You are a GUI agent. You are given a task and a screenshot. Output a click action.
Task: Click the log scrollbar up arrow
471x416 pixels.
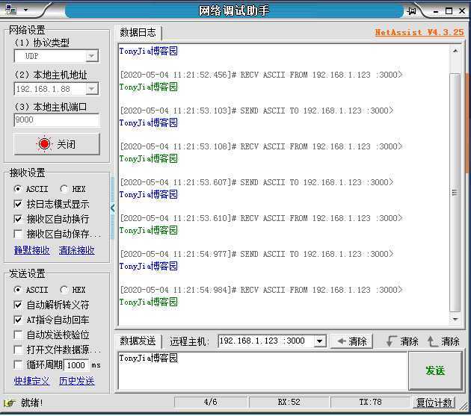tap(455, 51)
